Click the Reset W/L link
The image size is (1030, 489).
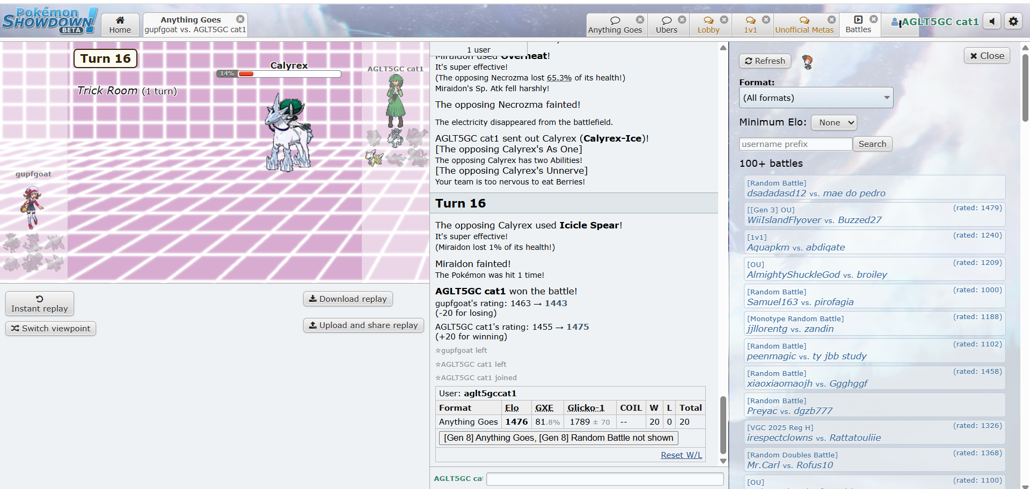[681, 455]
